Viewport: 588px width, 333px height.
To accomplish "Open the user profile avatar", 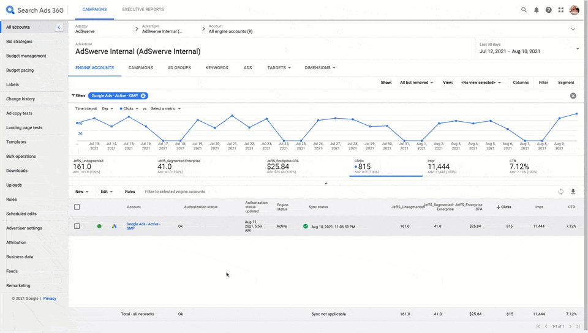I will [574, 10].
